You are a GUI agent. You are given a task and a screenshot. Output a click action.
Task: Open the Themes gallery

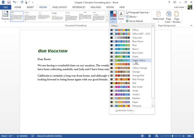(x=5, y=17)
